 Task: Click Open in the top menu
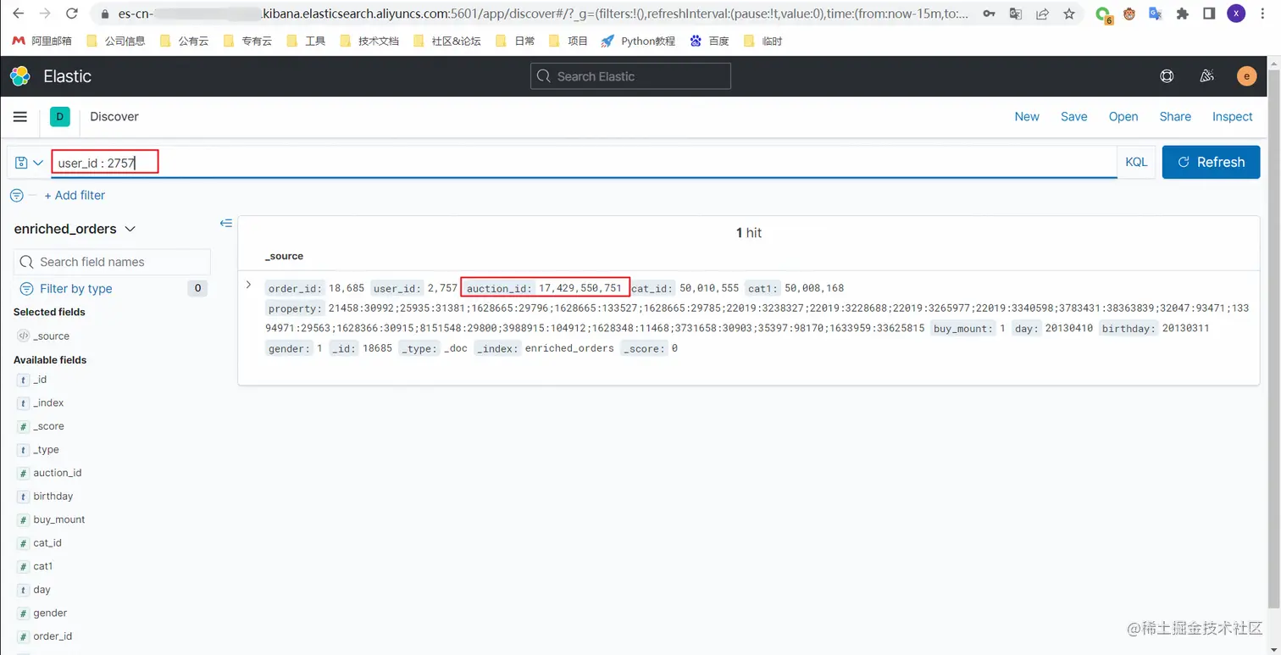1123,117
